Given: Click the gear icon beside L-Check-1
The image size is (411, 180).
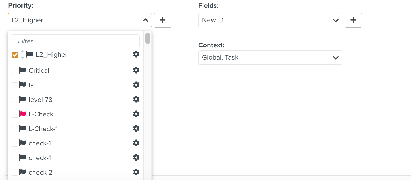Looking at the screenshot, I should [x=136, y=128].
